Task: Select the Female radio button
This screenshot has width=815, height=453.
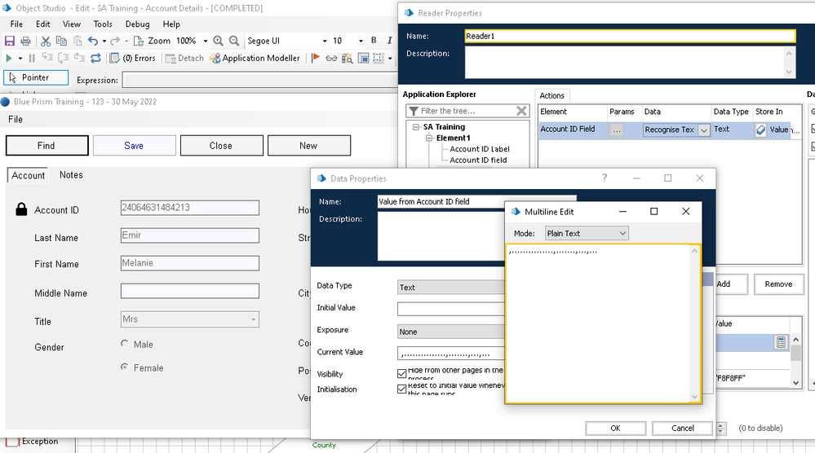Action: click(124, 367)
